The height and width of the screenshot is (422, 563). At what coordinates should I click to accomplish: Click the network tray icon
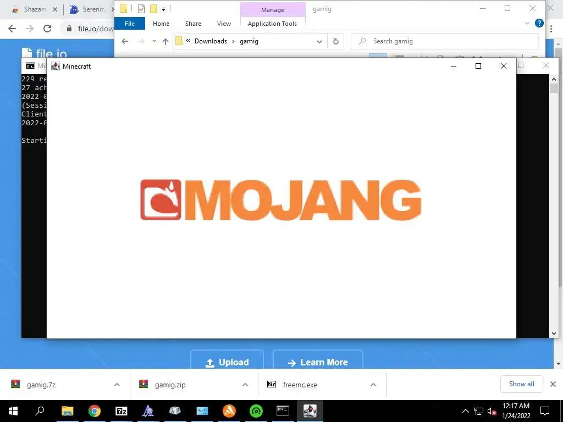point(479,411)
